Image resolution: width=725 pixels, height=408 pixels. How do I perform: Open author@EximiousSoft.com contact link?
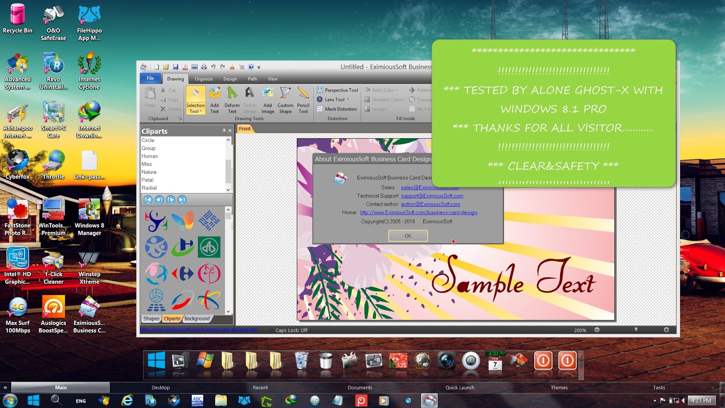click(430, 204)
